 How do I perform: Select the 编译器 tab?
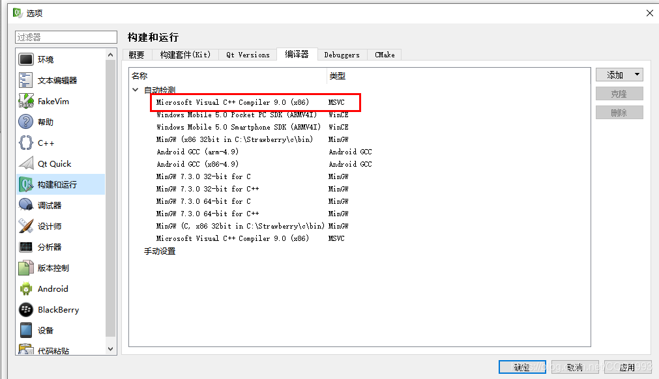(297, 54)
